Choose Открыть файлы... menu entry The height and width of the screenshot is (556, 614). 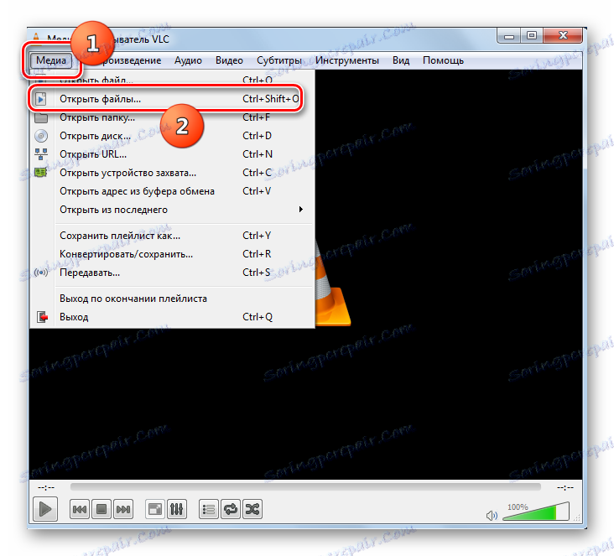pos(172,99)
